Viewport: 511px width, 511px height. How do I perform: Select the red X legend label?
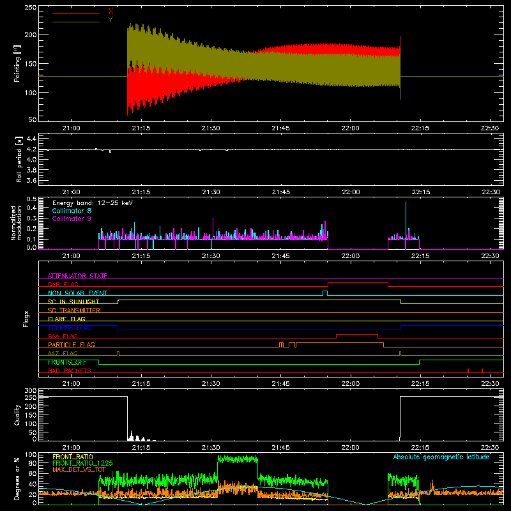click(x=111, y=11)
